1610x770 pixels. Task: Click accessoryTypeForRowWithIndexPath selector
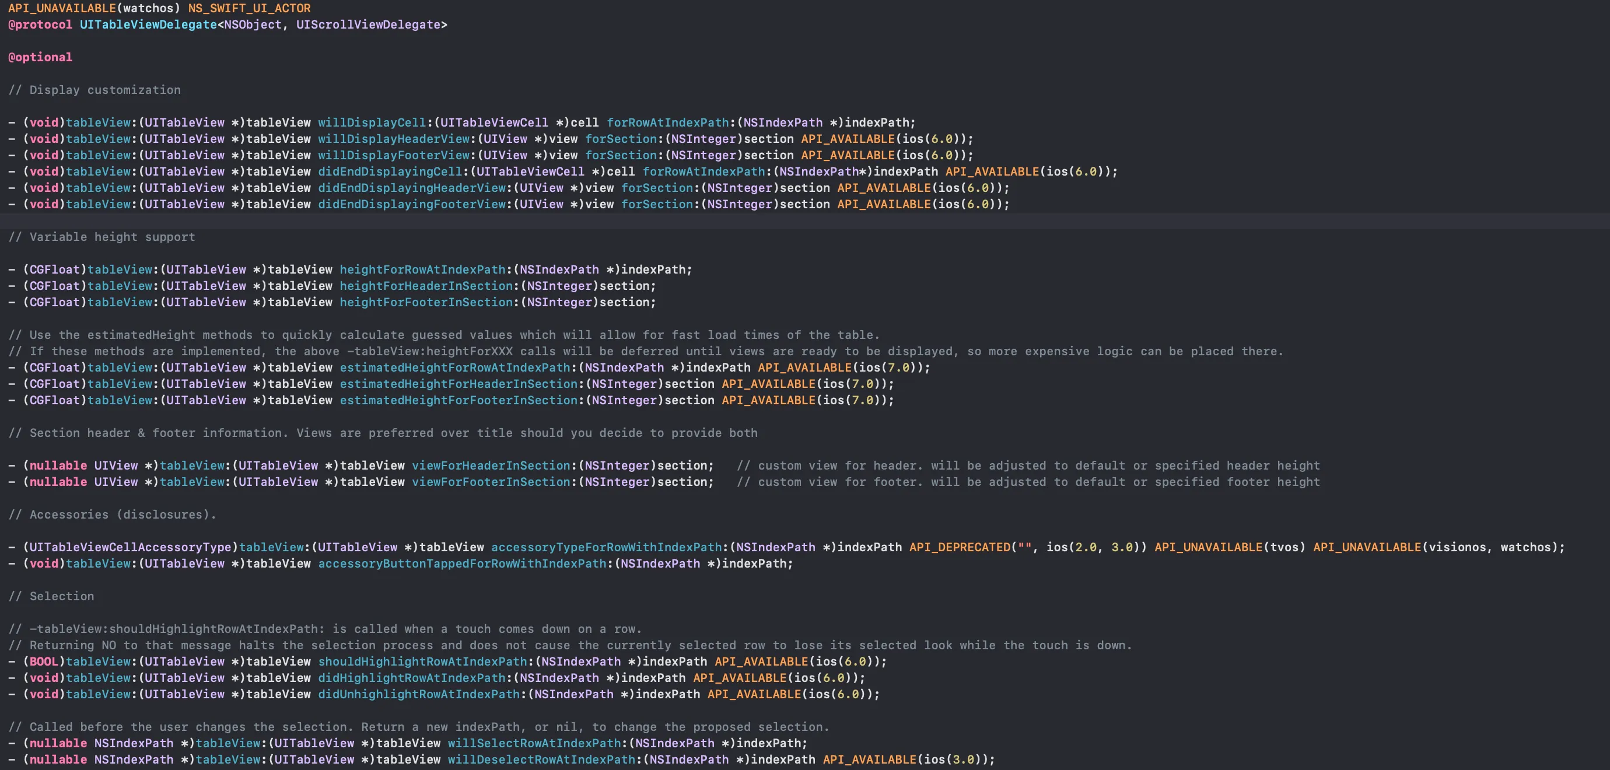606,548
